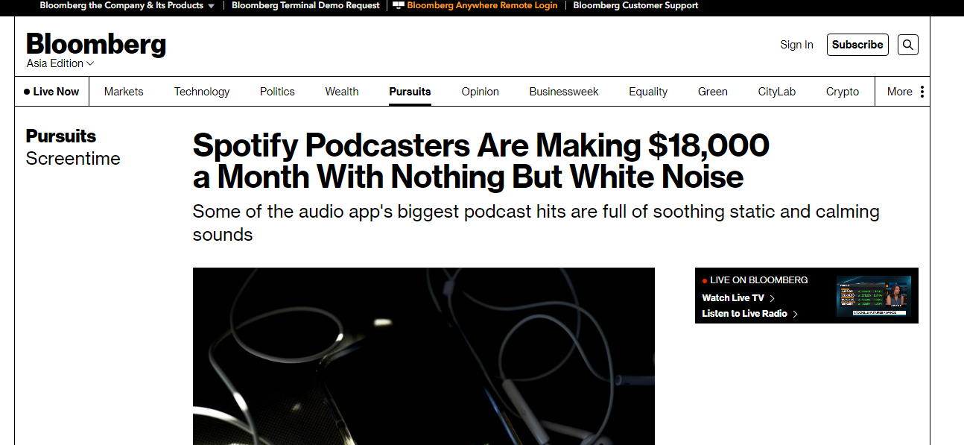This screenshot has width=964, height=445.
Task: Expand the Asia Edition dropdown
Action: click(x=60, y=63)
